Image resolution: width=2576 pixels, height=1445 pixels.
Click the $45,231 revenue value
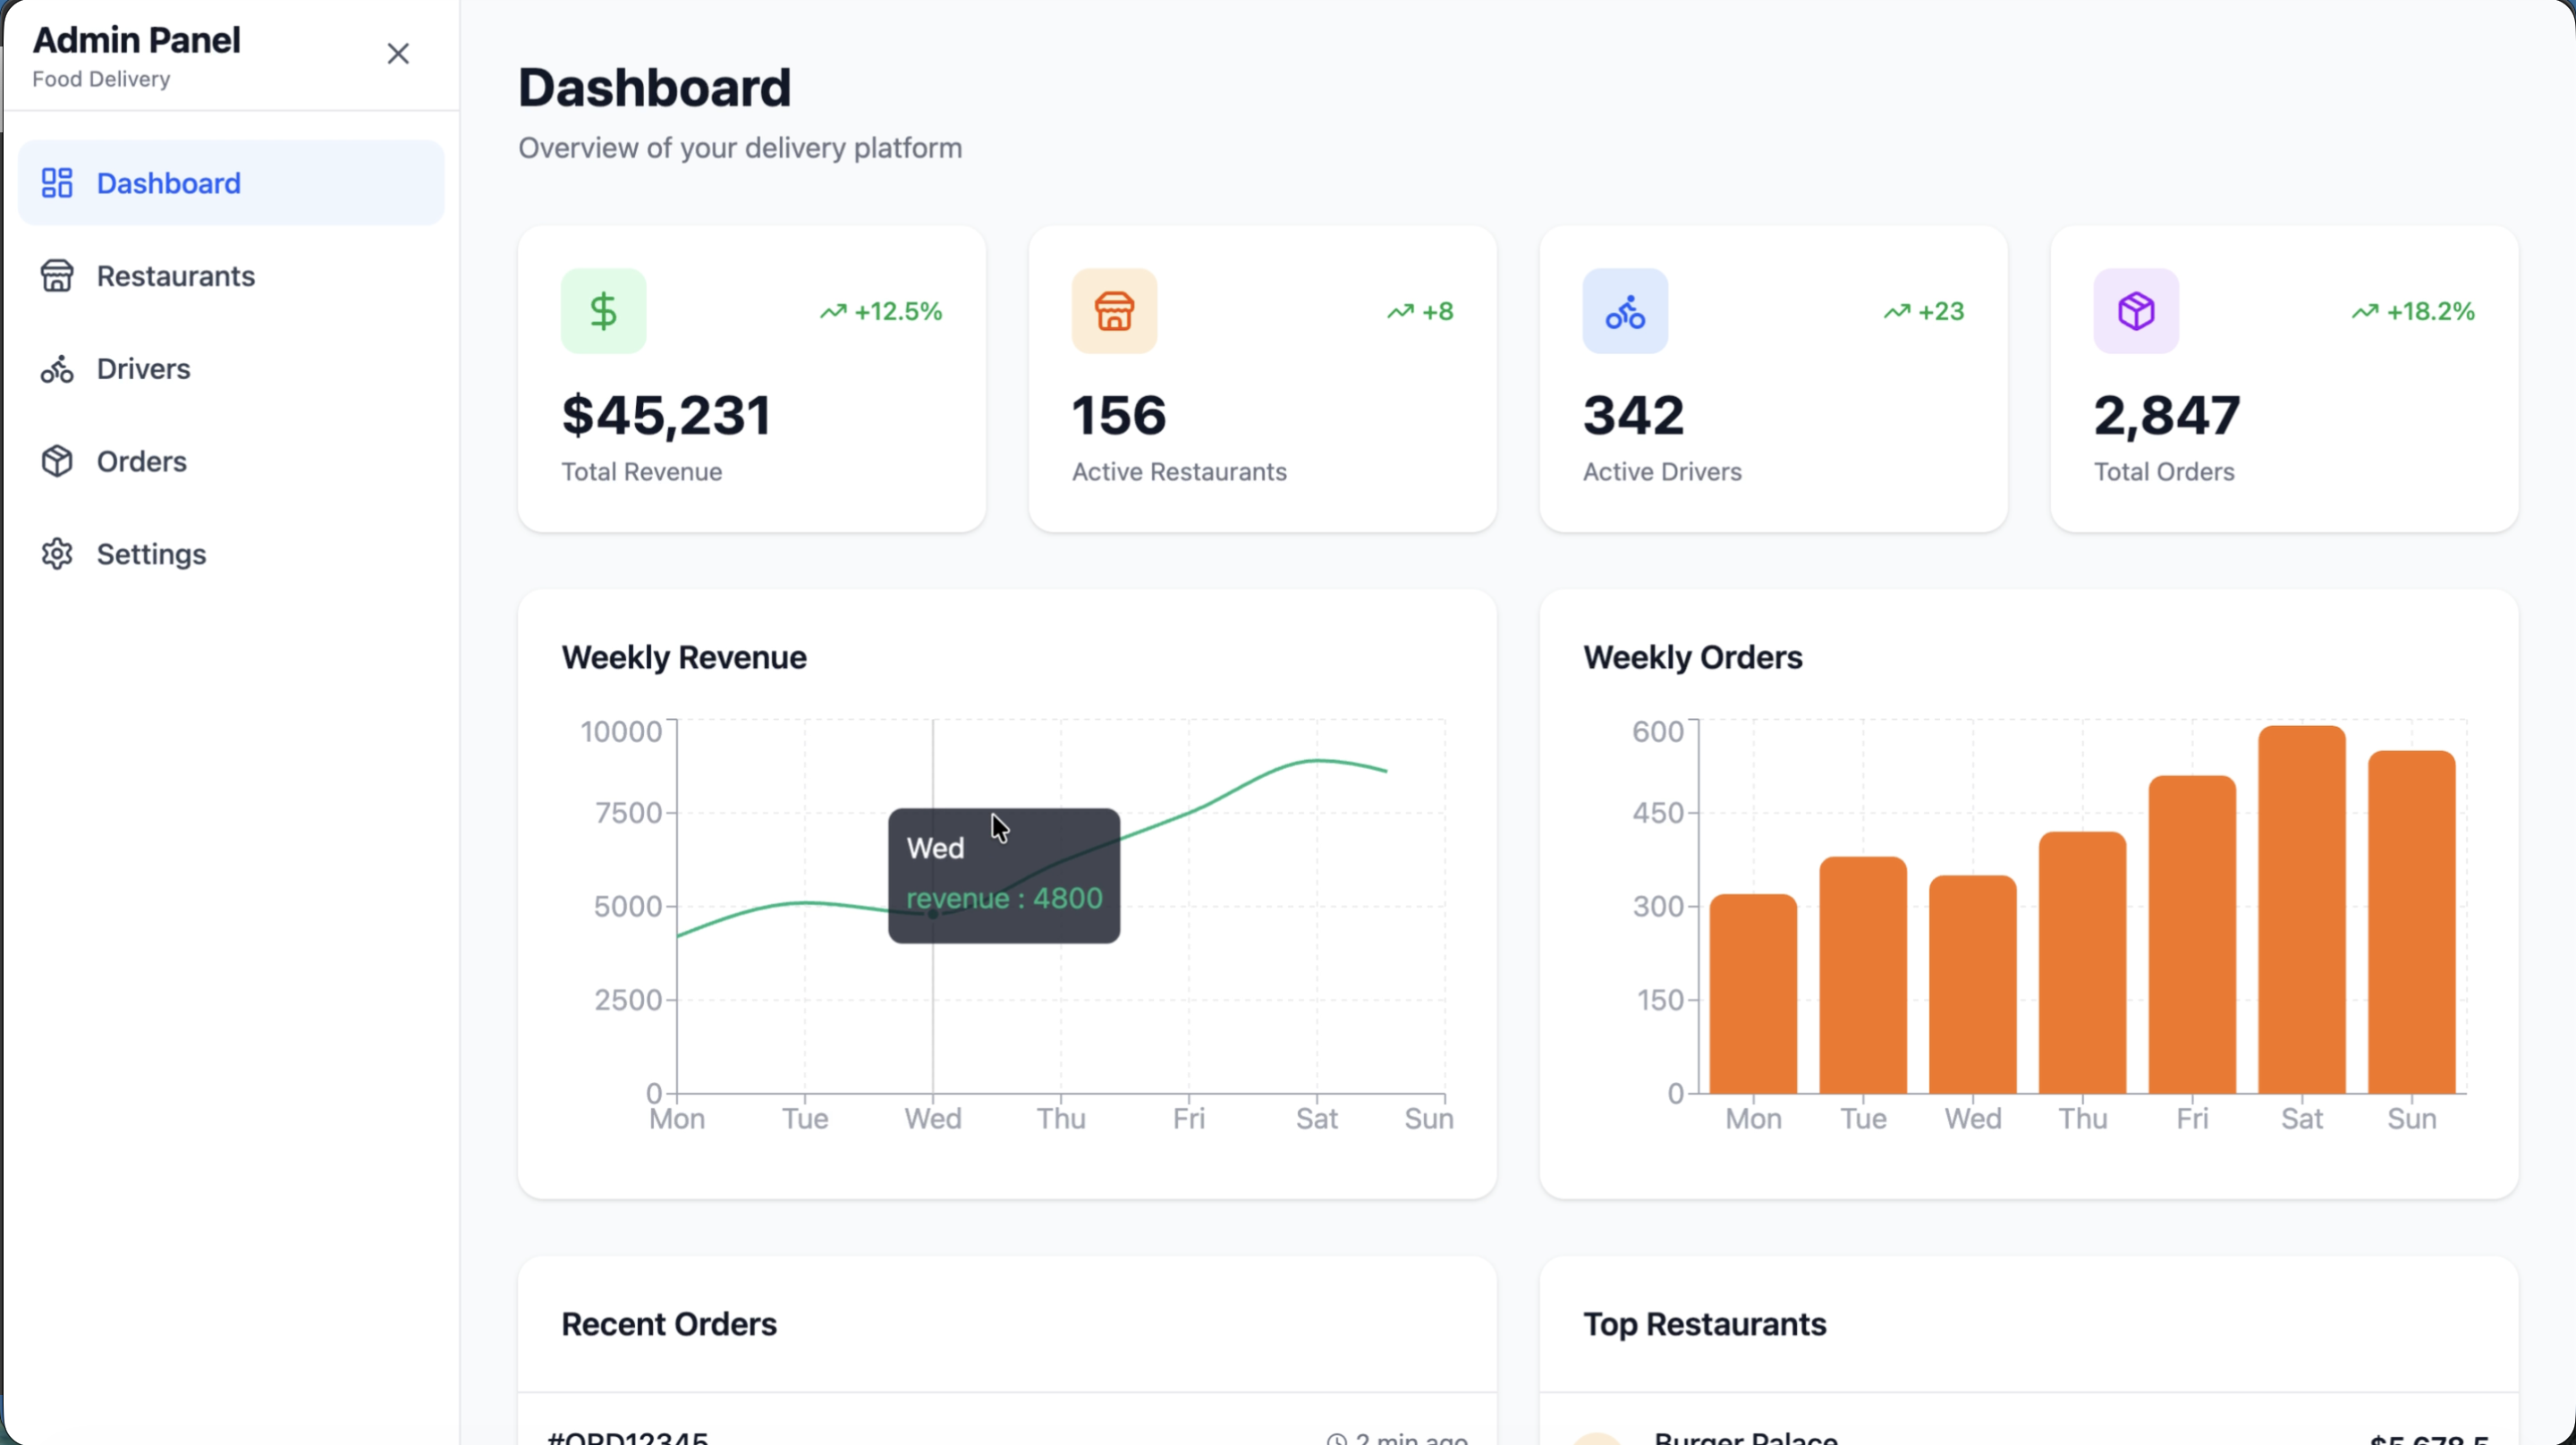666,415
